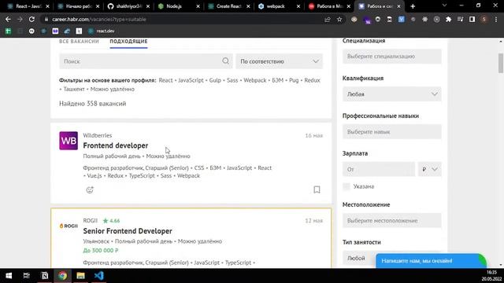
Task: Open the ROGII company logo
Action: point(69,226)
